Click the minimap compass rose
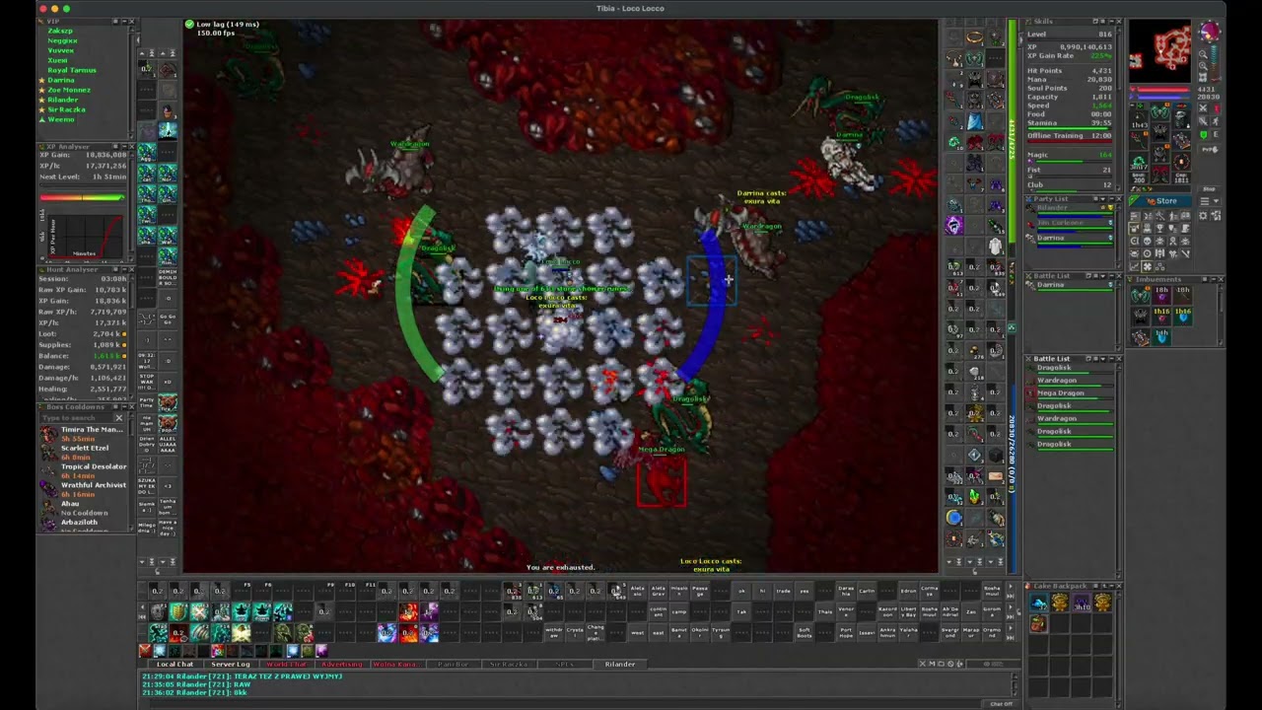The height and width of the screenshot is (710, 1262). tap(1209, 34)
